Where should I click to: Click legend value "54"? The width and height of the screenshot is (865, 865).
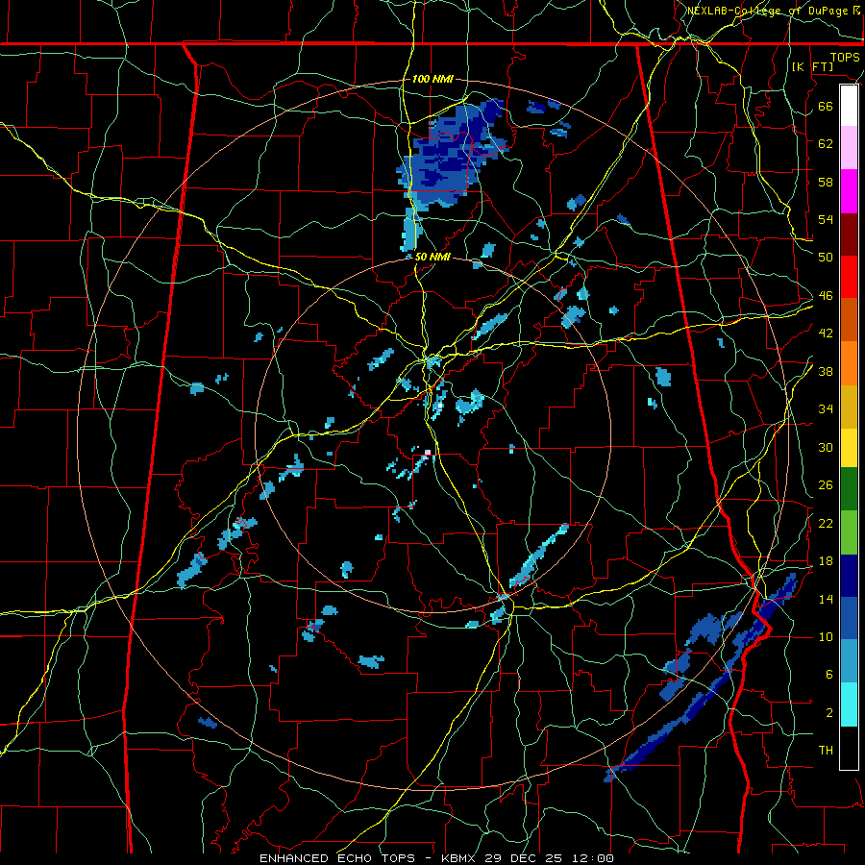[x=826, y=219]
